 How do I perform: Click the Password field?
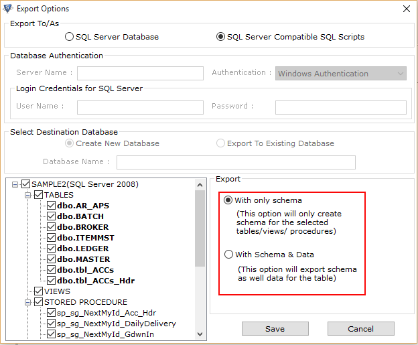pos(341,107)
